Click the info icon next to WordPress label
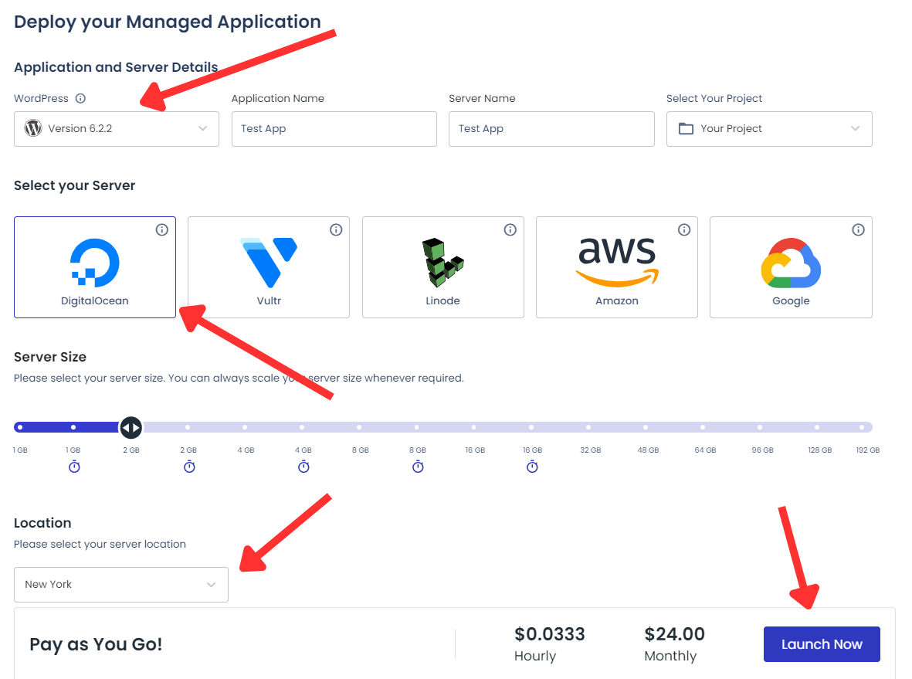This screenshot has height=679, width=912. (81, 98)
